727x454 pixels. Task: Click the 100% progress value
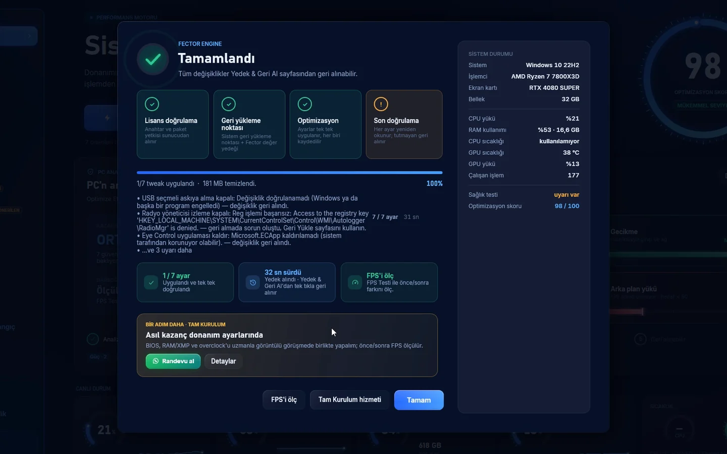(435, 184)
